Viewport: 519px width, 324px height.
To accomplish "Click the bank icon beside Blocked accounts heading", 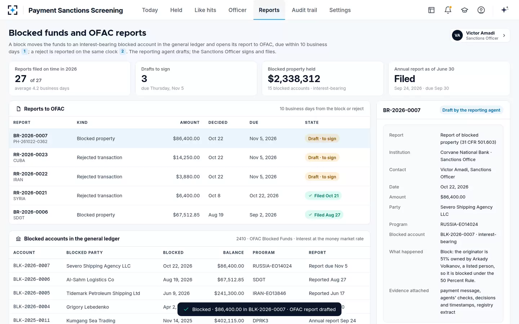I will (x=18, y=239).
